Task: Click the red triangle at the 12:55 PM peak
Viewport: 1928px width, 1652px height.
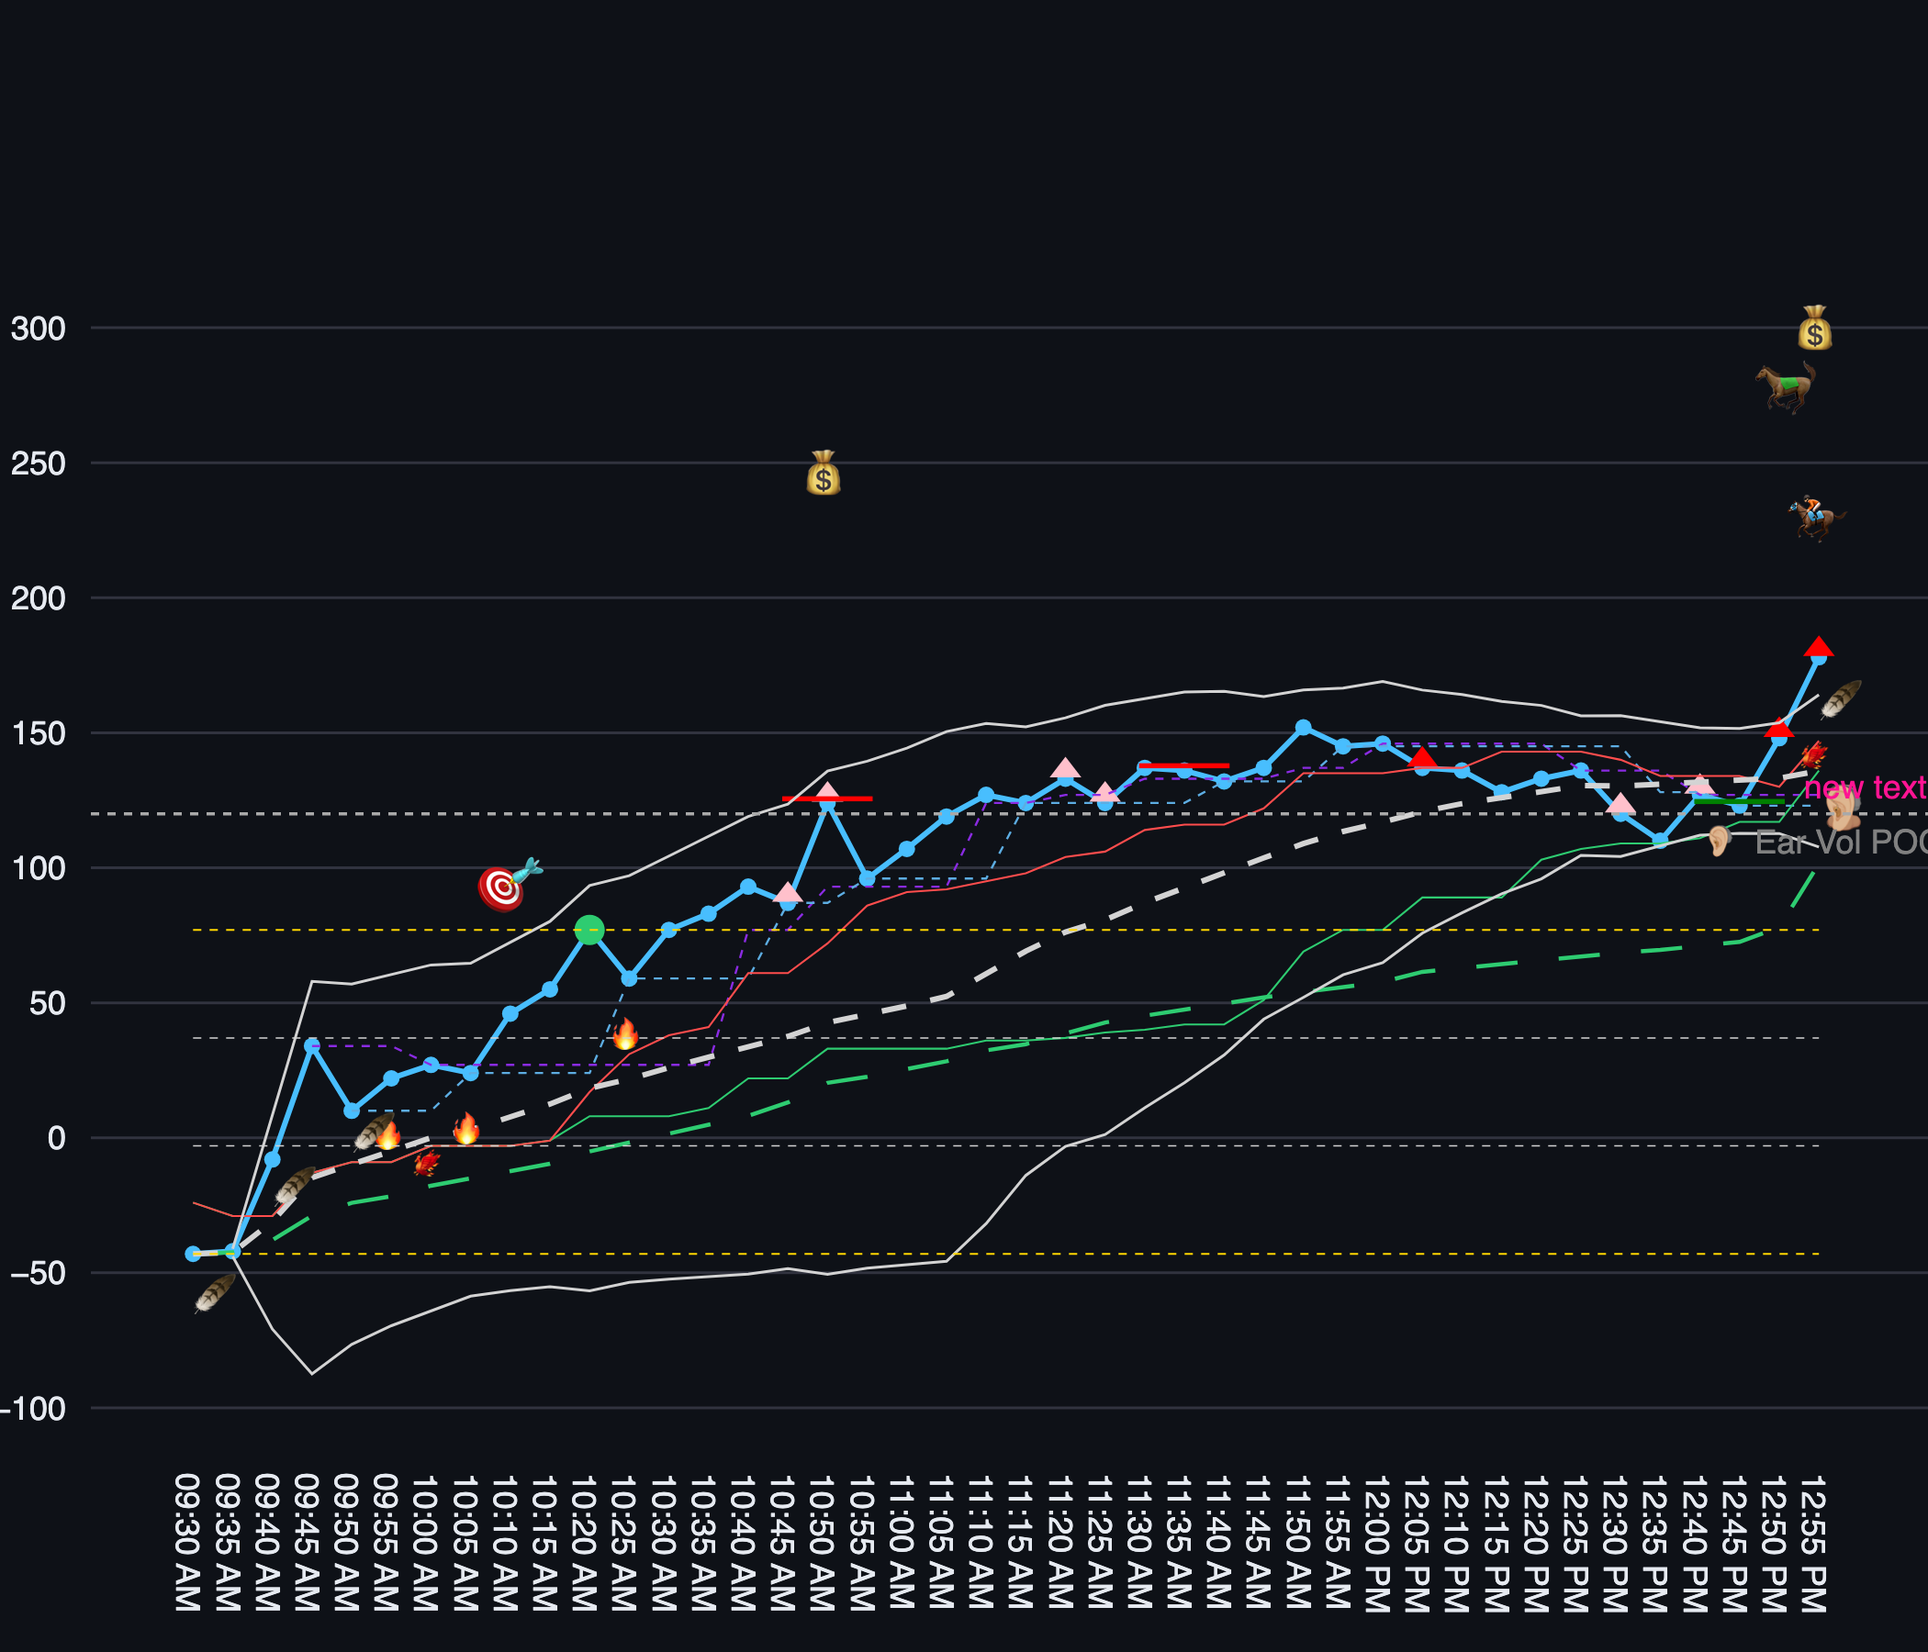Action: pos(1817,648)
